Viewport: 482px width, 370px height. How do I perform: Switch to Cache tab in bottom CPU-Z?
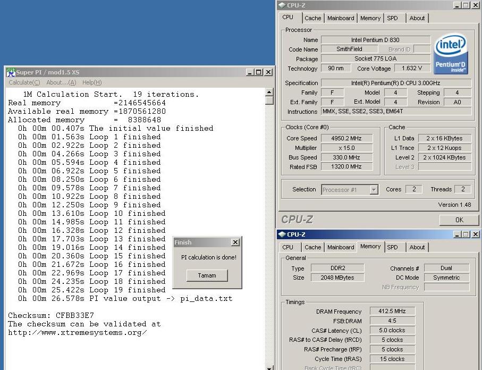pyautogui.click(x=313, y=247)
